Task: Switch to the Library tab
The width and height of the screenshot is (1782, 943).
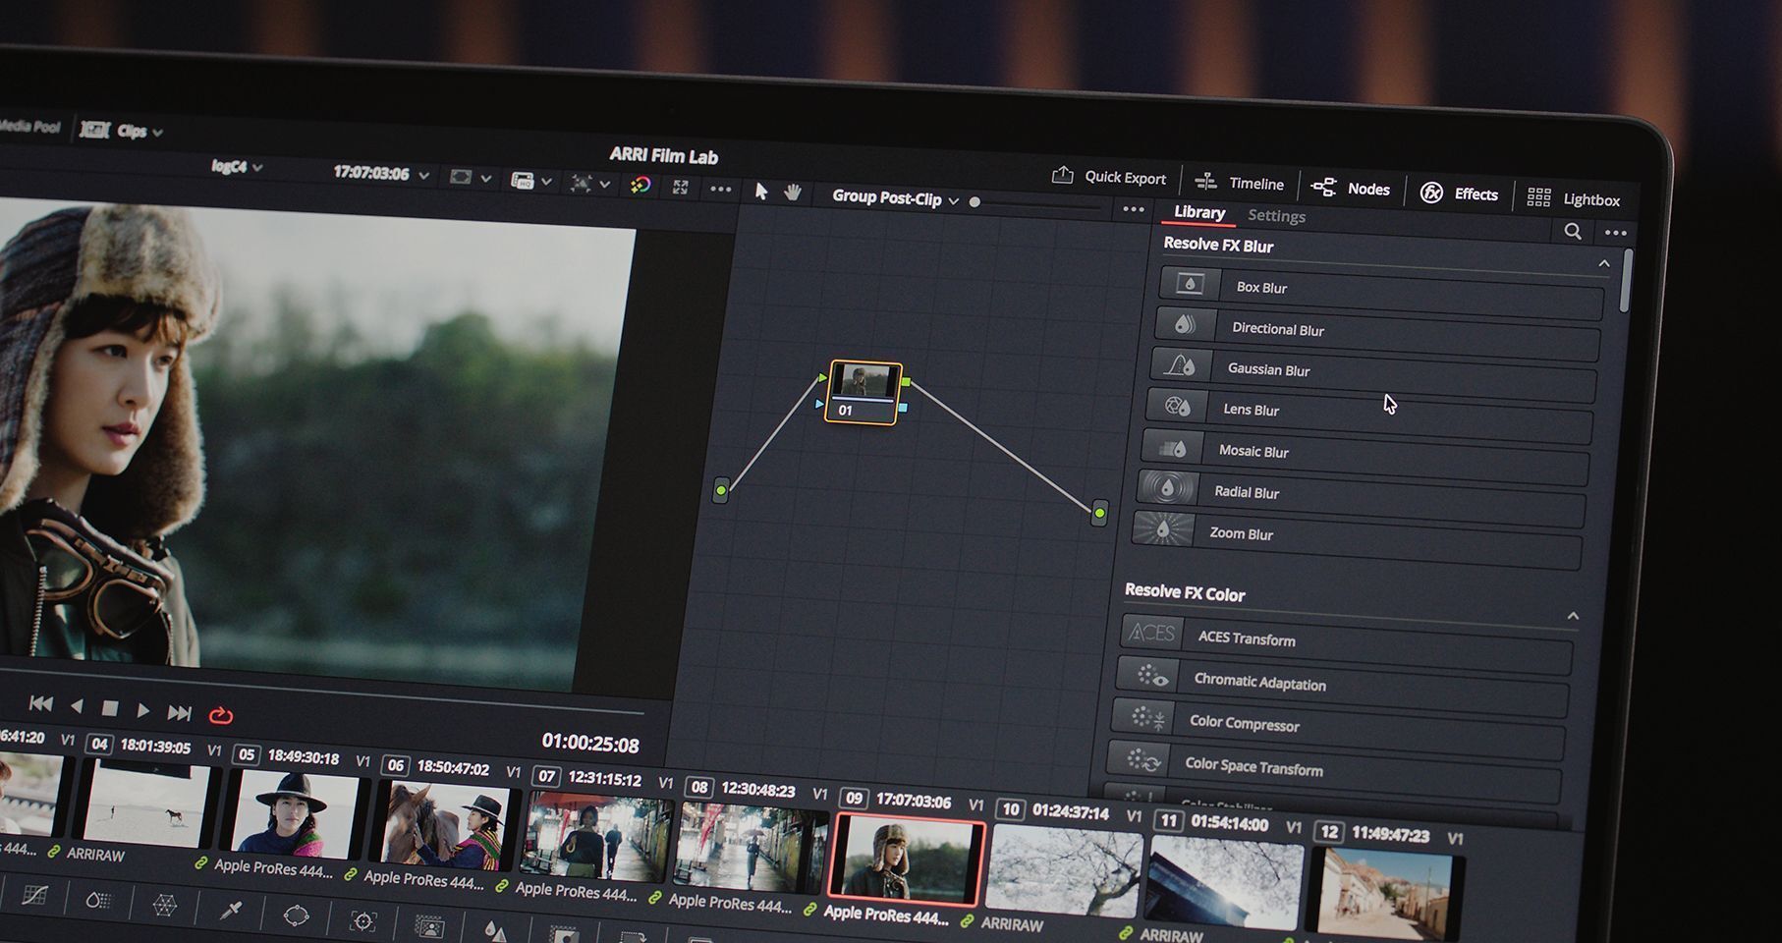Action: coord(1198,212)
